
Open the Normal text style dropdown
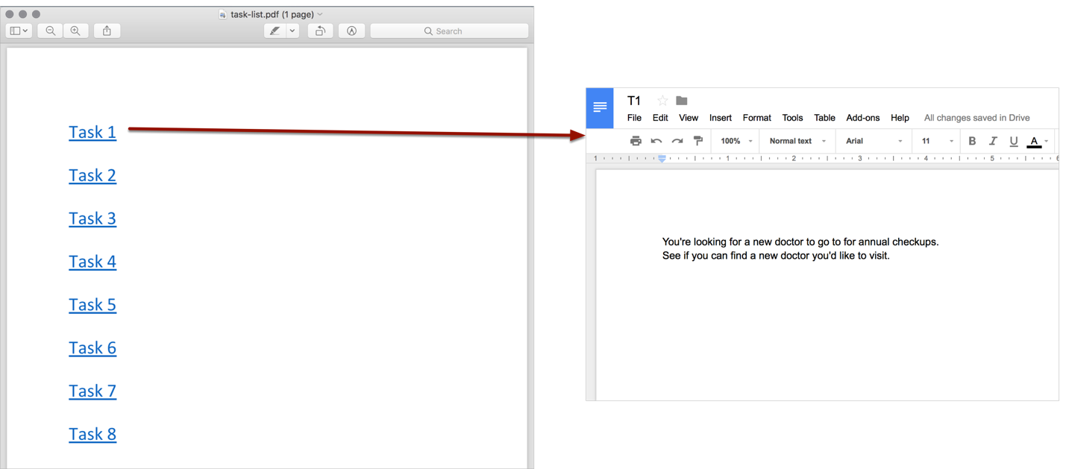[x=797, y=141]
